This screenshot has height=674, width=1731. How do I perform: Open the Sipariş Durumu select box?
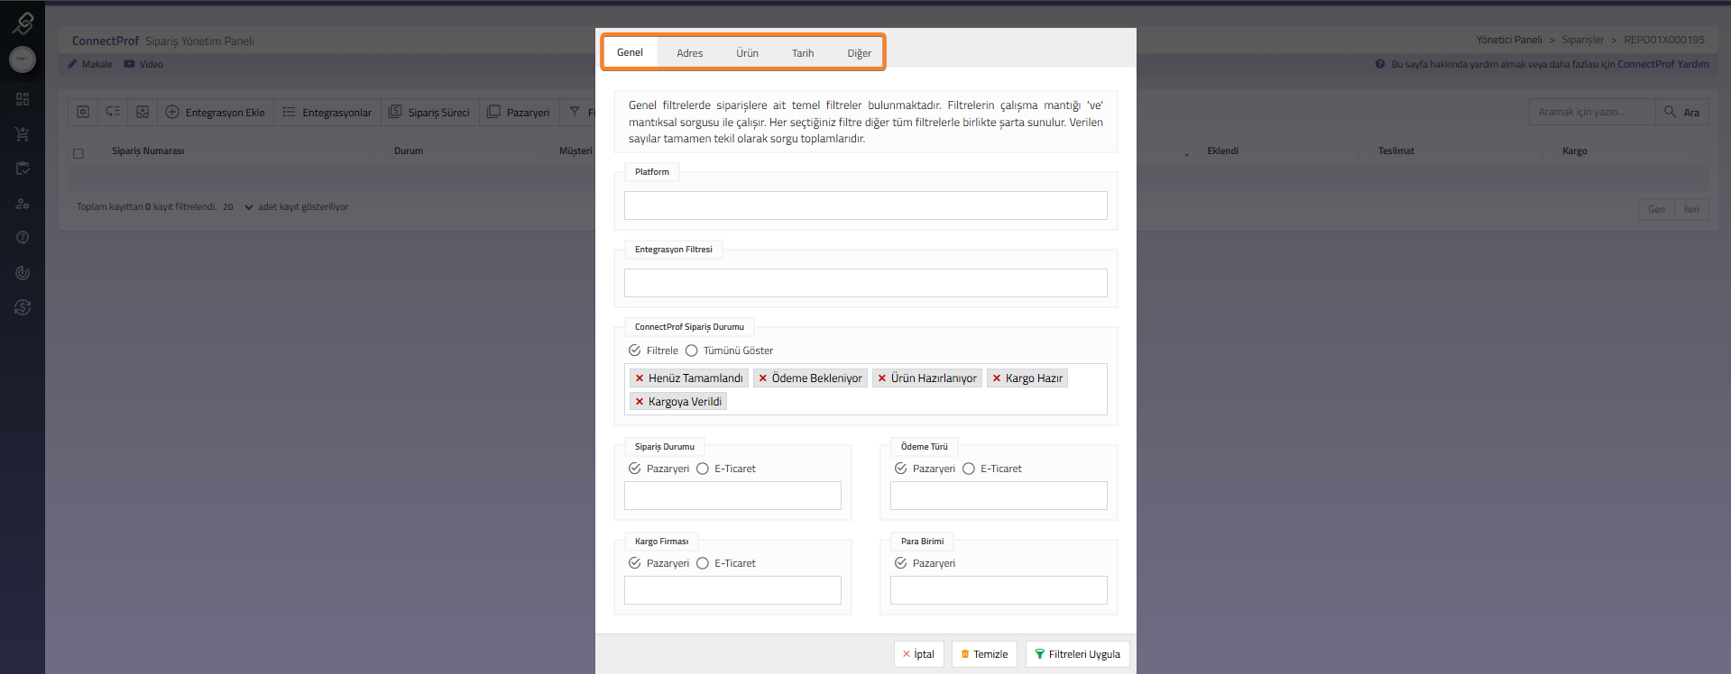[732, 496]
